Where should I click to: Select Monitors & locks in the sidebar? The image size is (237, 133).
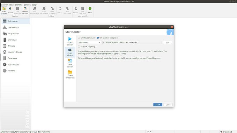[16, 52]
